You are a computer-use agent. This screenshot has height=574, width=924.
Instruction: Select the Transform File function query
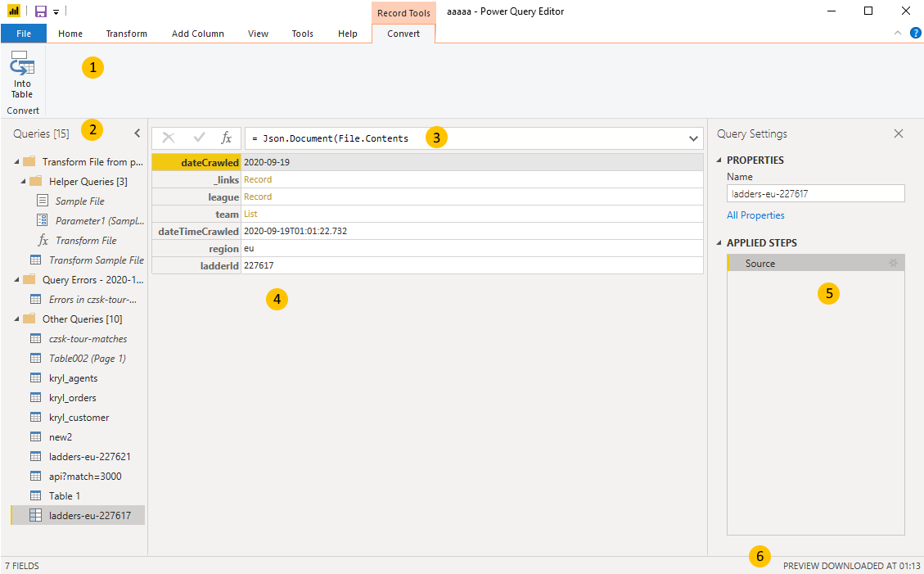86,241
